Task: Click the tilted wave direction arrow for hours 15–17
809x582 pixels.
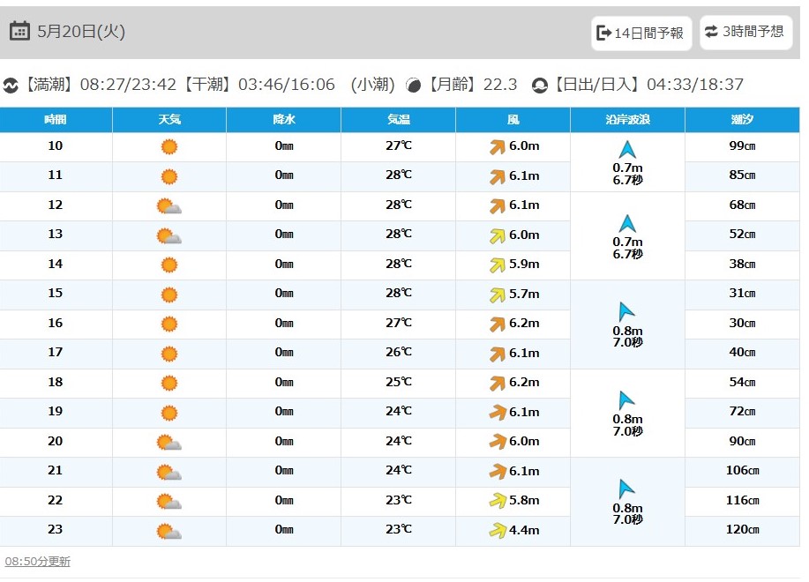Action: tap(625, 312)
